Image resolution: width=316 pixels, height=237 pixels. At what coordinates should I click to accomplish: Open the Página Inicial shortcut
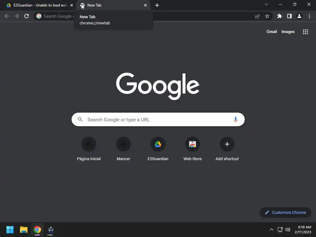click(89, 149)
